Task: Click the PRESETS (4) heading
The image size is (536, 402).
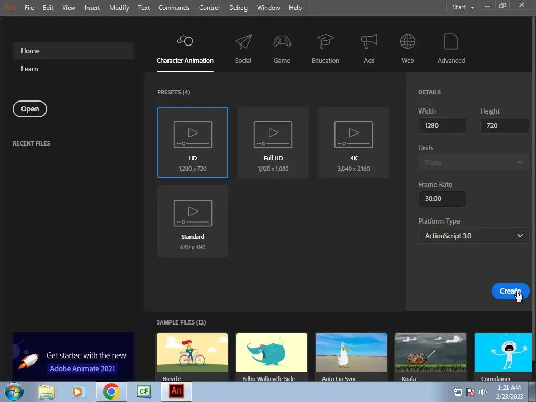Action: (x=173, y=92)
